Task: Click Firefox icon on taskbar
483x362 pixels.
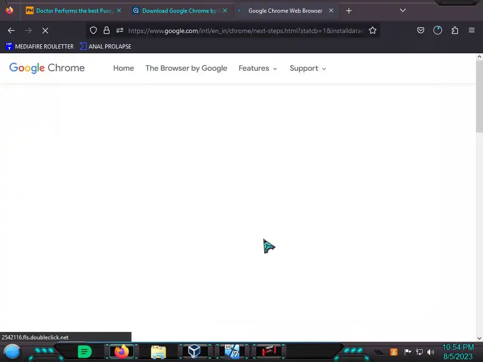Action: coord(121,352)
